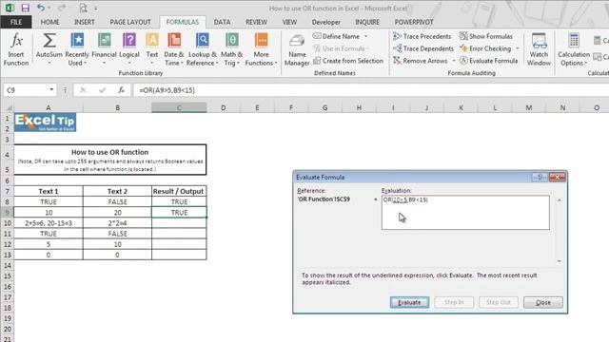Screen dimensions: 609x342
Task: Click the formula bar fx button
Action: tap(121, 90)
